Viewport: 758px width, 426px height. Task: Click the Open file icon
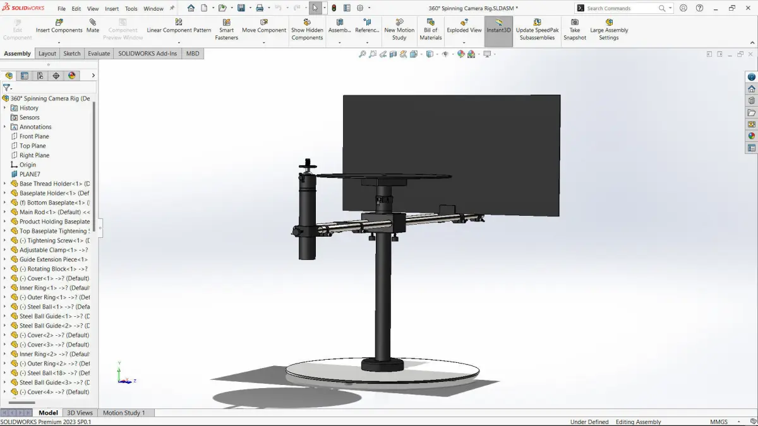222,8
